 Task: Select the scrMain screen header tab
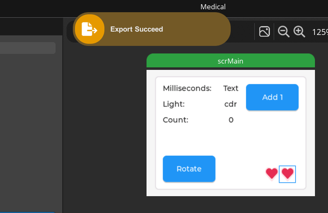tap(230, 61)
